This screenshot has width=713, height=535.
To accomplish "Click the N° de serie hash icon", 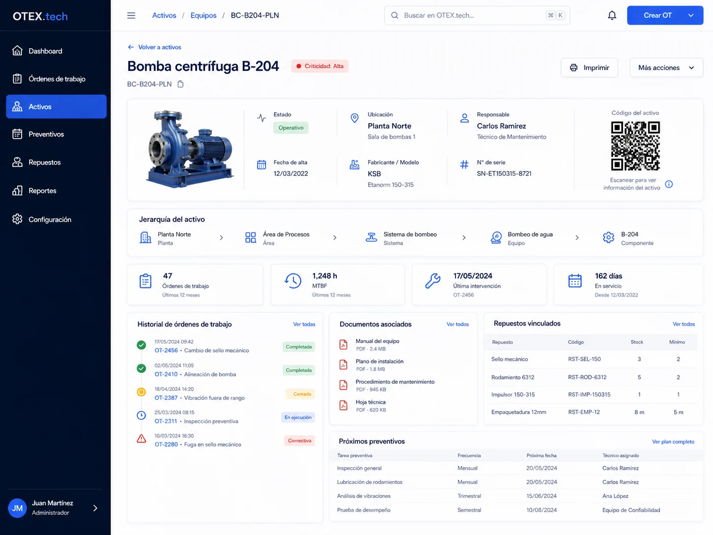I will 464,165.
